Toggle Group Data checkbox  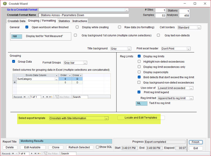pyautogui.click(x=14, y=61)
